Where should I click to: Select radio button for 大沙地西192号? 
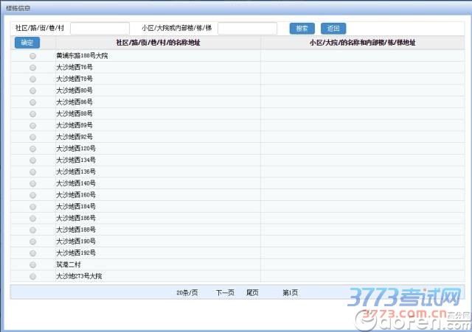click(x=32, y=253)
